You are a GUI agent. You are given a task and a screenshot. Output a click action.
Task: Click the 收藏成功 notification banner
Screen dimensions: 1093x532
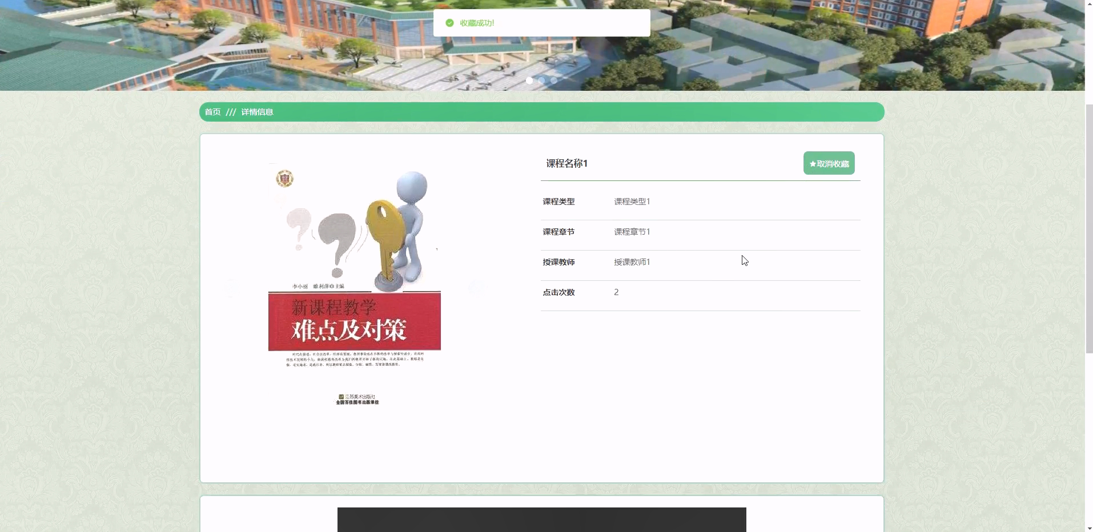pyautogui.click(x=541, y=23)
